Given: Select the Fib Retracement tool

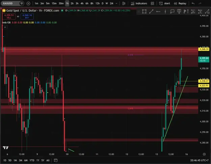Looking at the screenshot, I should point(193,11).
